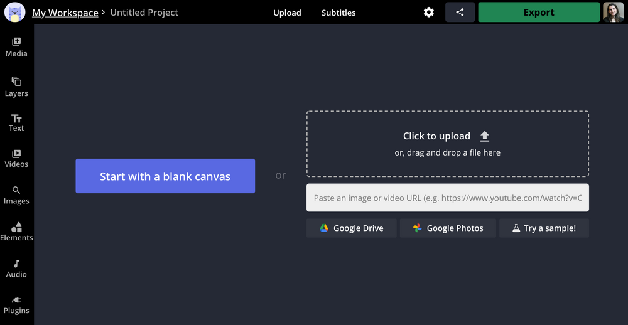628x325 pixels.
Task: Click the share icon button
Action: (460, 13)
